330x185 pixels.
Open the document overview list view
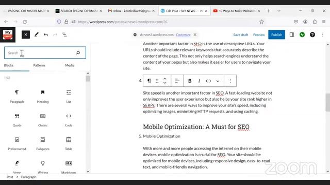click(x=64, y=34)
